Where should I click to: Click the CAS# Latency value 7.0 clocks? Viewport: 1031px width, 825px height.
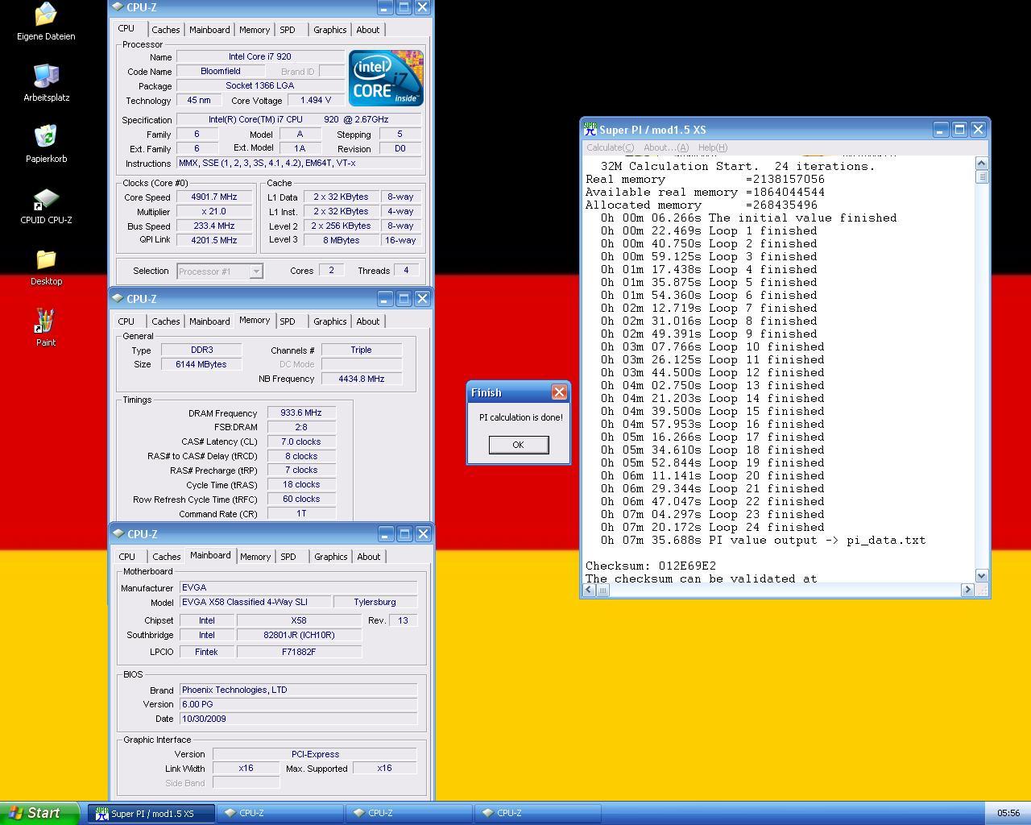[301, 442]
